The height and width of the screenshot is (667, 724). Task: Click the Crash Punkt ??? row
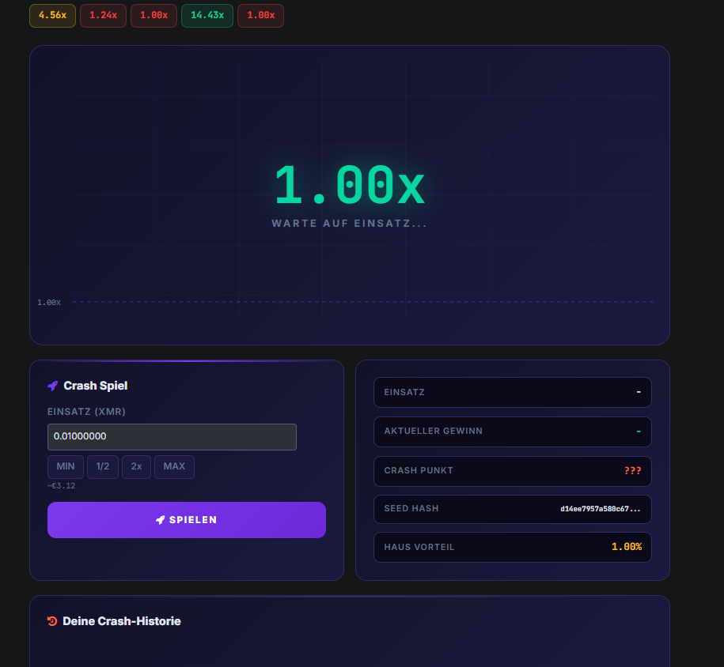(513, 471)
